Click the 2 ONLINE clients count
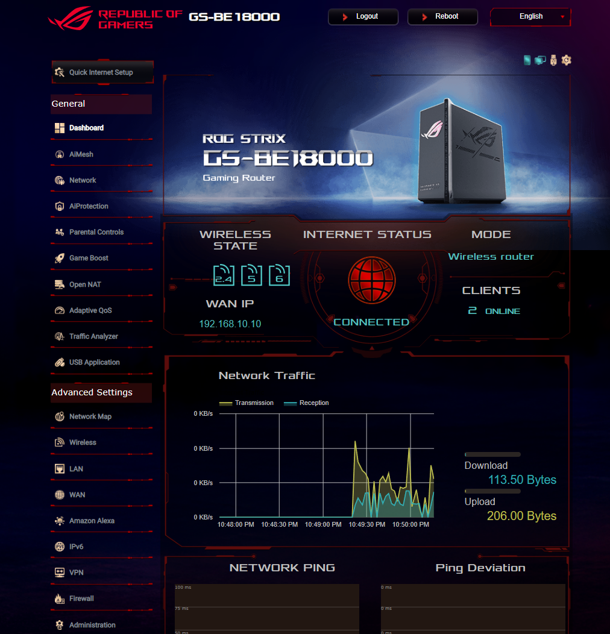The image size is (610, 634). pyautogui.click(x=494, y=311)
